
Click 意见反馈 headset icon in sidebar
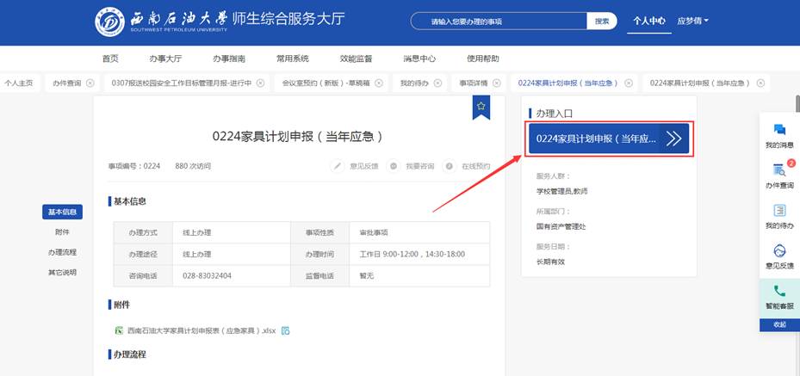pyautogui.click(x=779, y=251)
